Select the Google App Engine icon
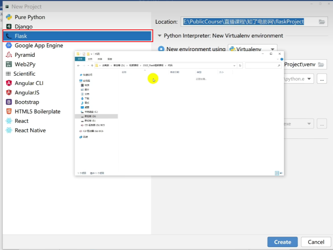 click(9, 45)
